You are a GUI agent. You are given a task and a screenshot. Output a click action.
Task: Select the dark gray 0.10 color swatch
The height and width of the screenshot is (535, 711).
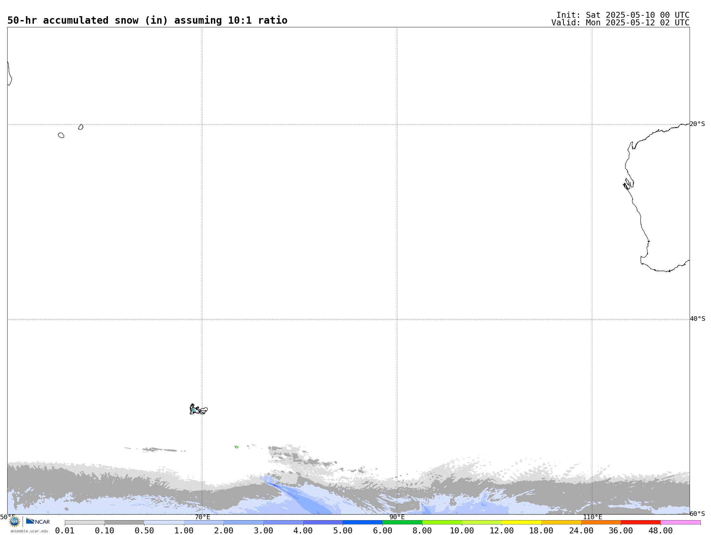click(124, 522)
